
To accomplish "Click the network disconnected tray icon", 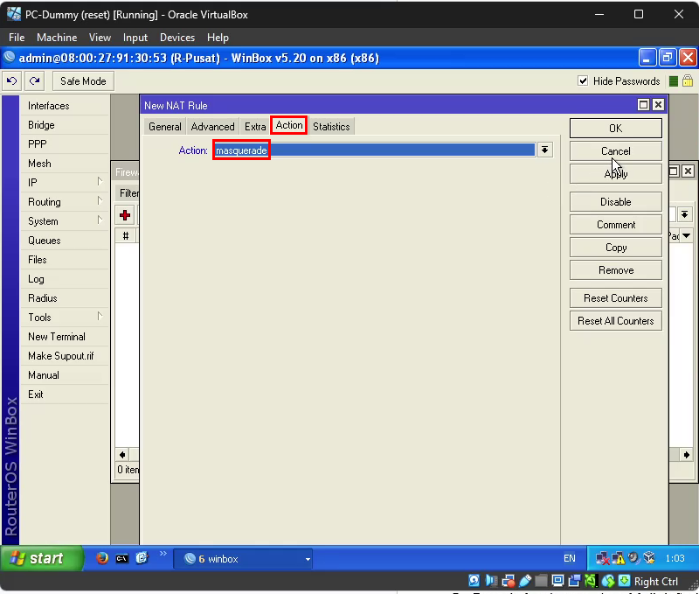I will (602, 558).
